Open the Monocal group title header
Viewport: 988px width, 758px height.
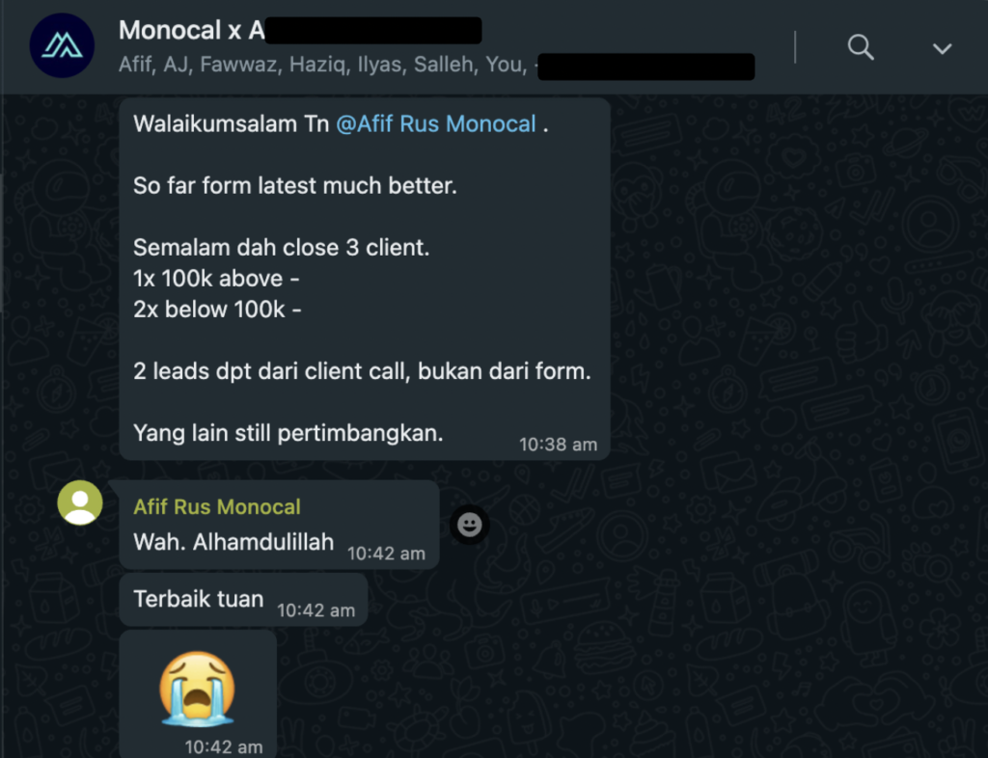300,30
